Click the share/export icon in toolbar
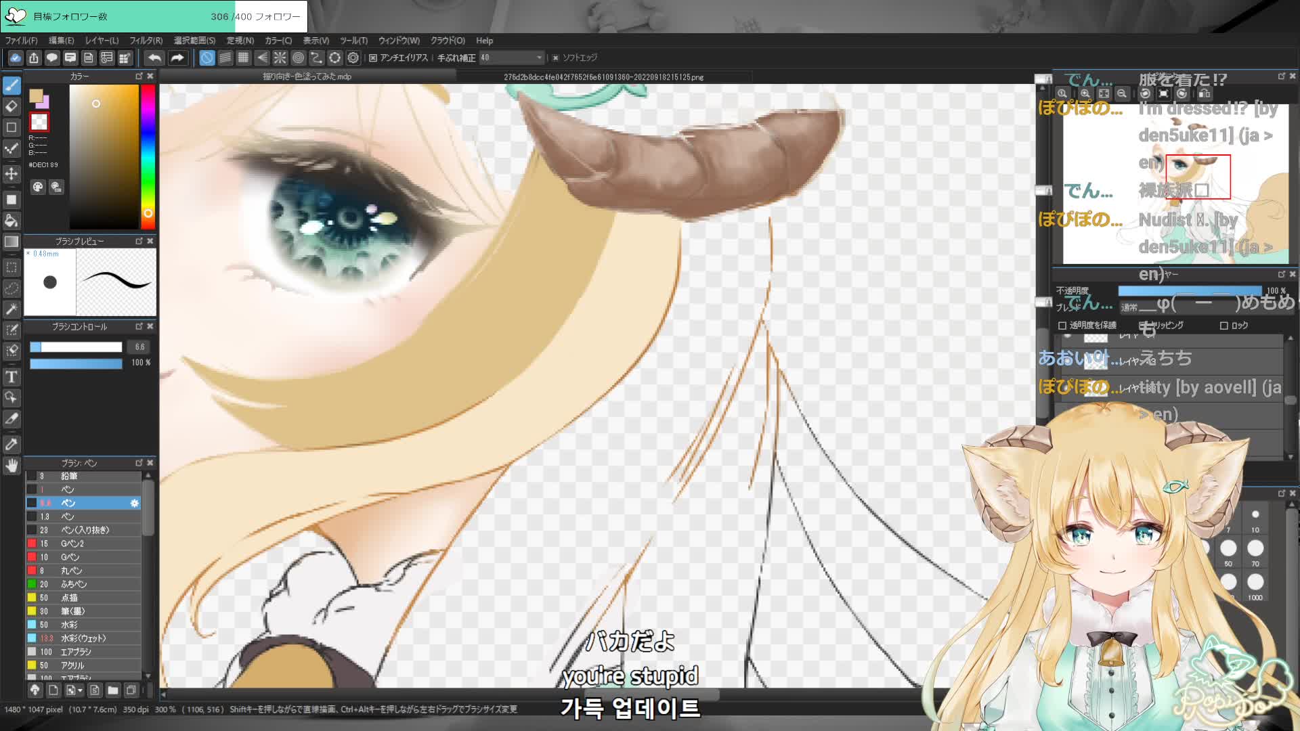The image size is (1300, 731). click(x=33, y=58)
